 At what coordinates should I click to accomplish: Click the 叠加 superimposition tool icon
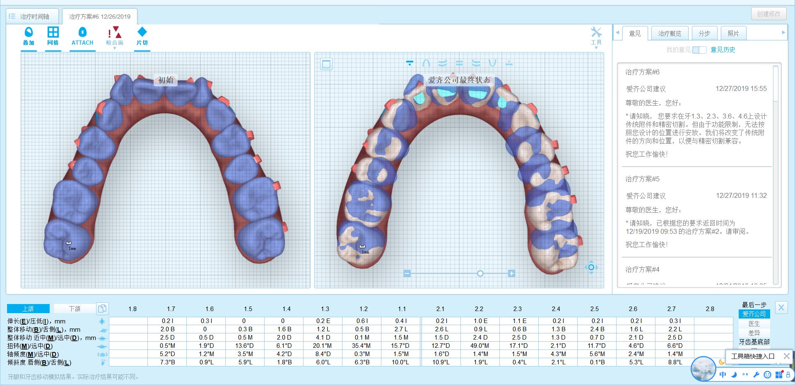click(29, 36)
